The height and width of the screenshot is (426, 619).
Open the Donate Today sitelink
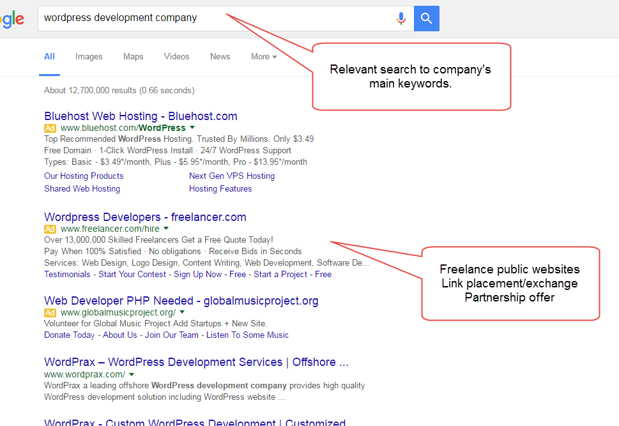[70, 335]
